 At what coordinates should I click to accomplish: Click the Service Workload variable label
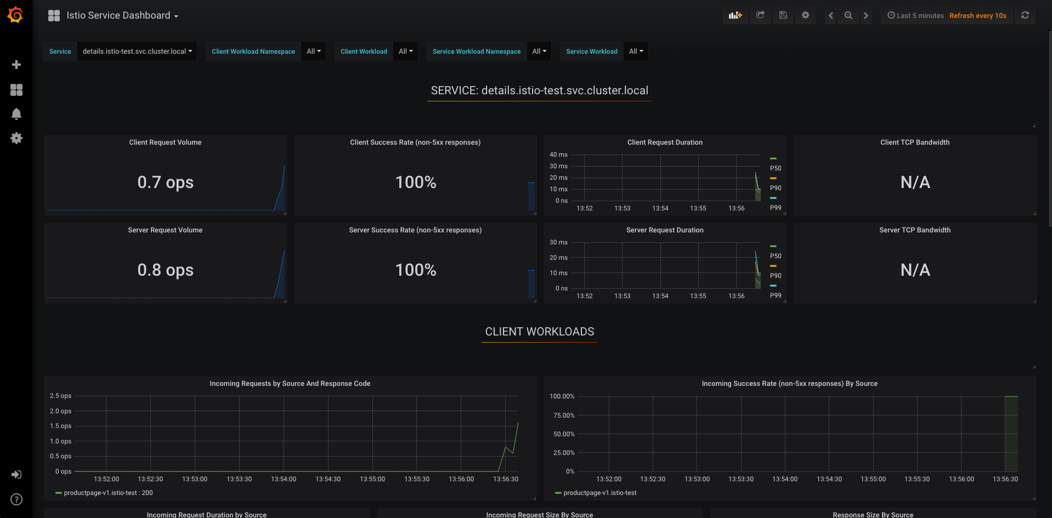point(591,52)
